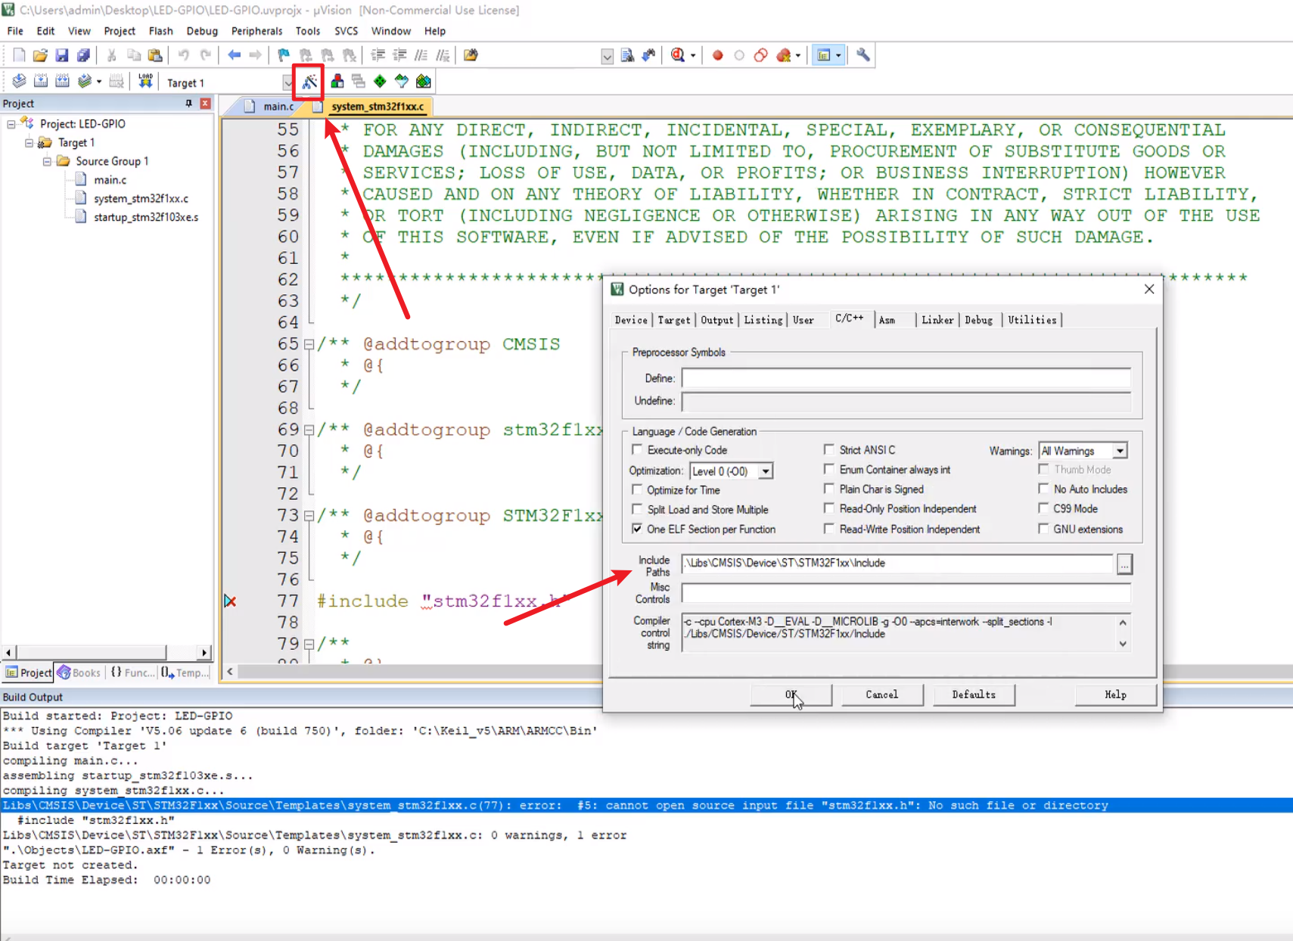1293x941 pixels.
Task: Click the Manage Run-Time Environment green diamond icon
Action: point(380,82)
